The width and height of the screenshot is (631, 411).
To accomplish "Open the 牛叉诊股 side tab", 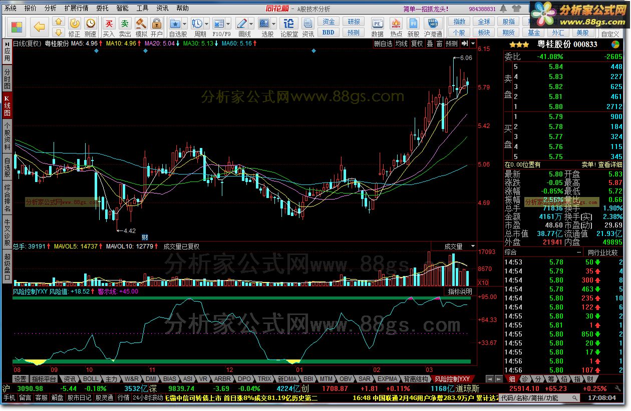I will (7, 232).
